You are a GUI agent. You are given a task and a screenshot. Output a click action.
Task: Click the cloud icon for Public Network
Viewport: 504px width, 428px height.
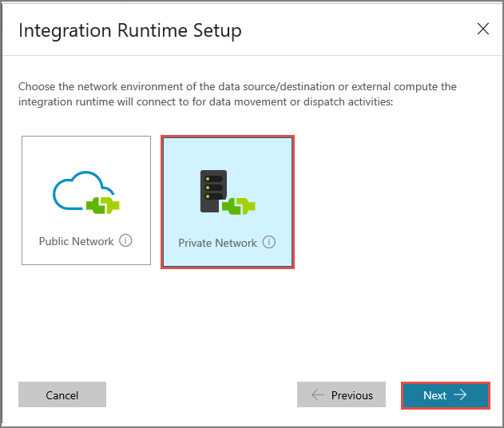coord(76,188)
